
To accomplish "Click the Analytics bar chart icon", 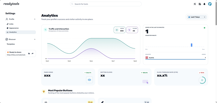I will pyautogui.click(x=8, y=32).
